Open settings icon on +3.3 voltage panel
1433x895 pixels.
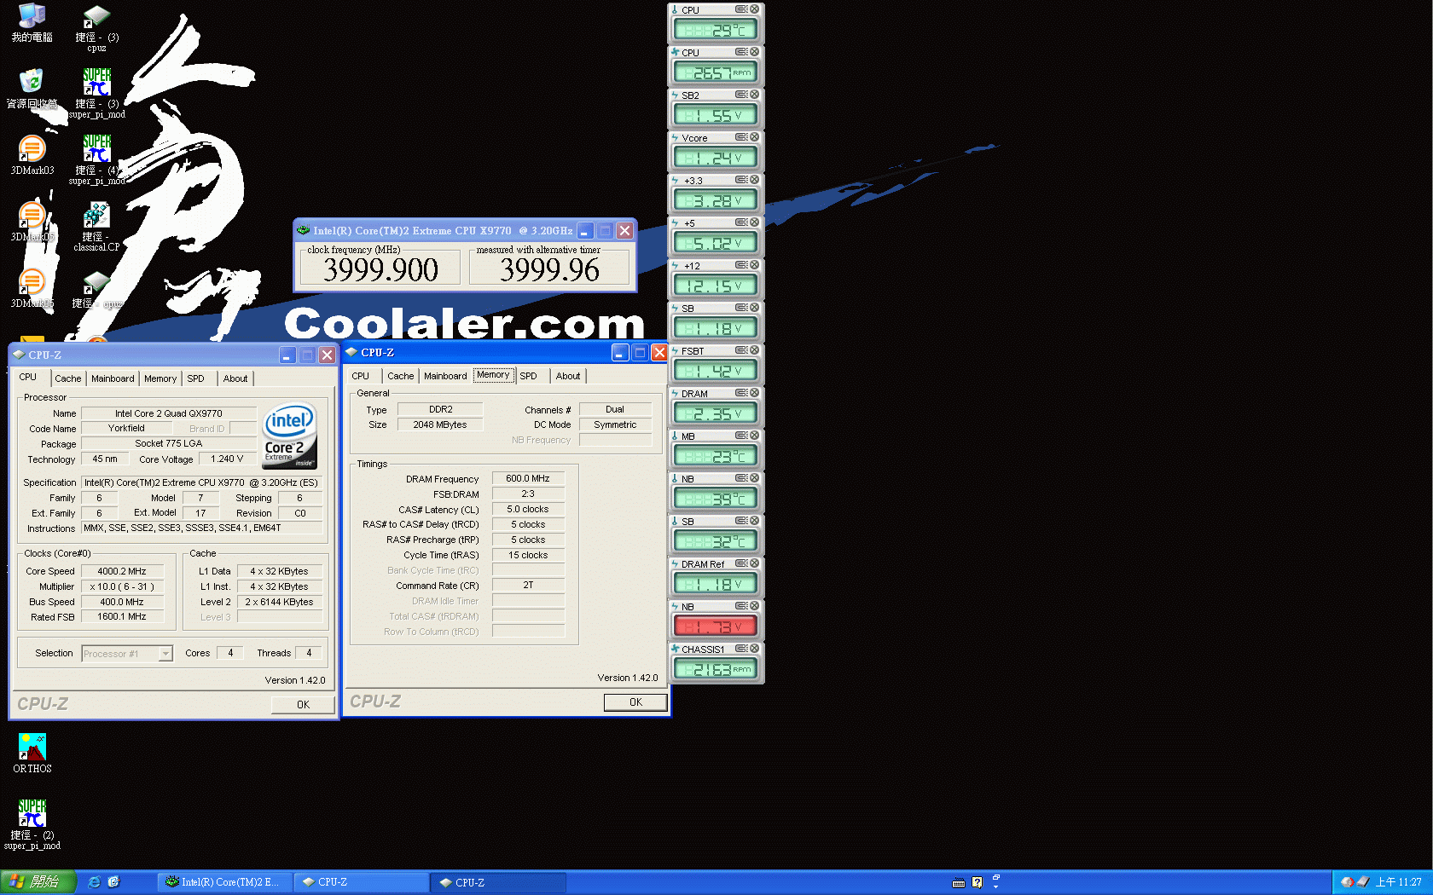[x=741, y=180]
